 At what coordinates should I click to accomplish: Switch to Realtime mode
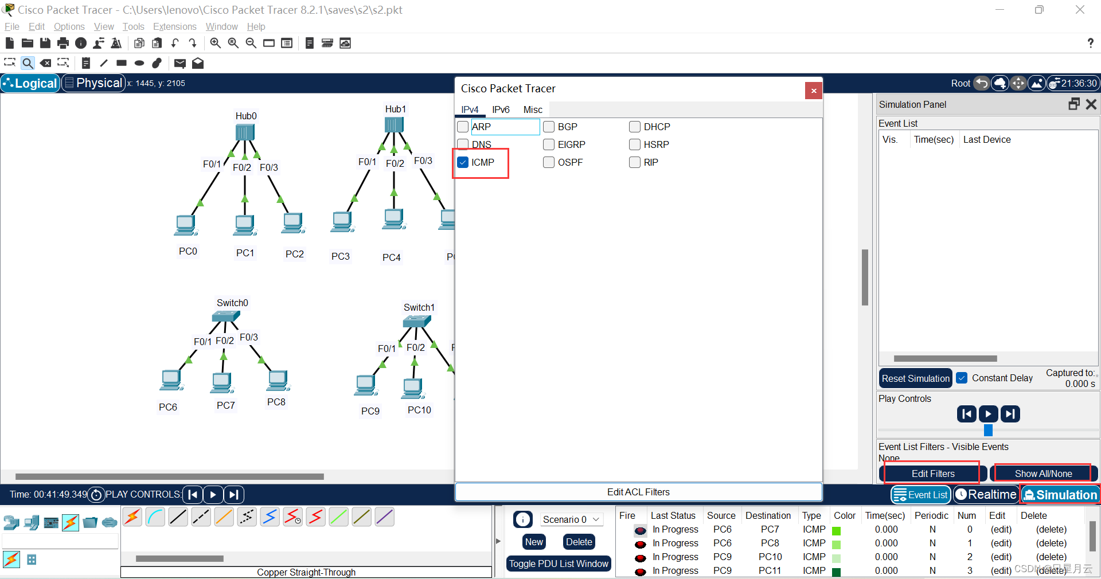(986, 495)
